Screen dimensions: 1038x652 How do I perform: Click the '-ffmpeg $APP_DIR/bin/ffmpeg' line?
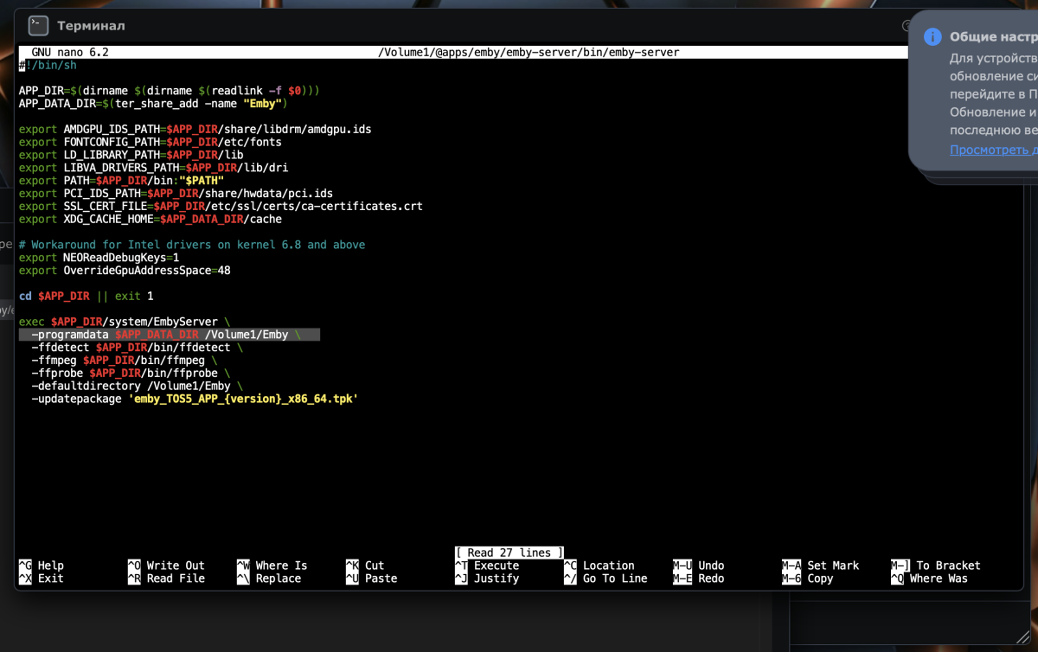click(125, 361)
